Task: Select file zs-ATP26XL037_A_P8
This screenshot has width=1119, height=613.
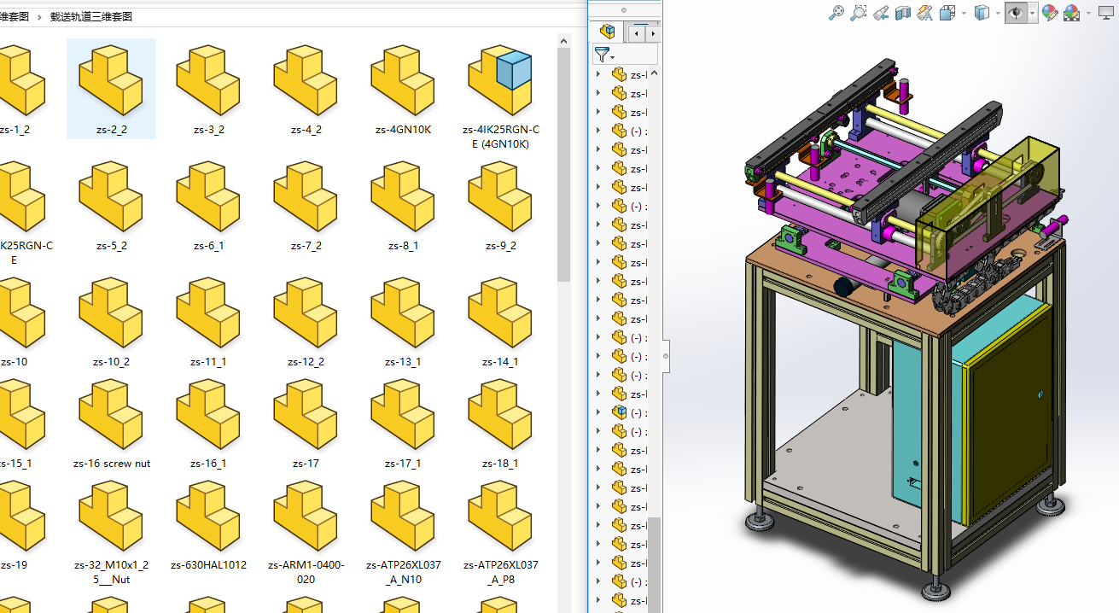Action: coord(501,533)
